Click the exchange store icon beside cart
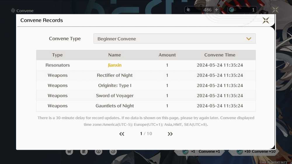Screen dimensions: 292x164 [x=84, y=151]
